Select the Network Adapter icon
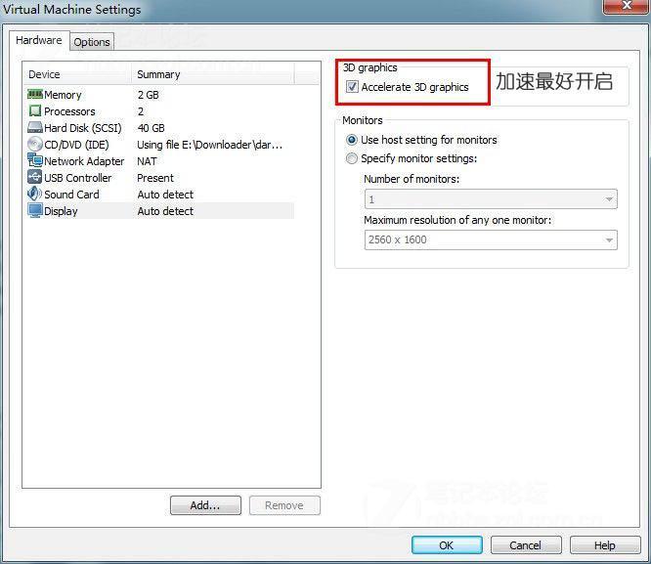This screenshot has width=651, height=564. pyautogui.click(x=35, y=161)
